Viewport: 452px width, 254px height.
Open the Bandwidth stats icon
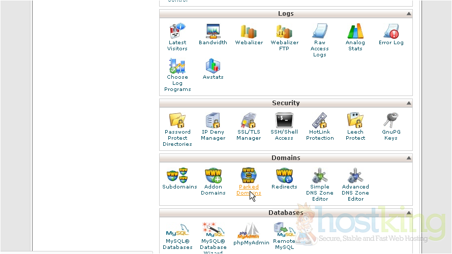click(x=213, y=31)
